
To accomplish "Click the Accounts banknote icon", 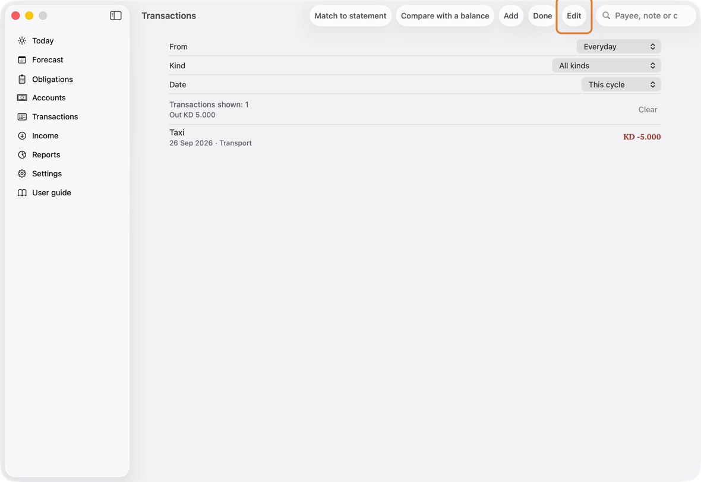I will (22, 98).
